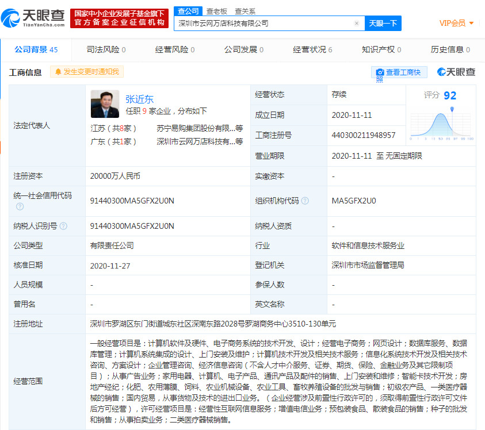Viewport: 485px width, 430px height.
Task: Click registered capital value 20000万人民币
Action: 115,176
